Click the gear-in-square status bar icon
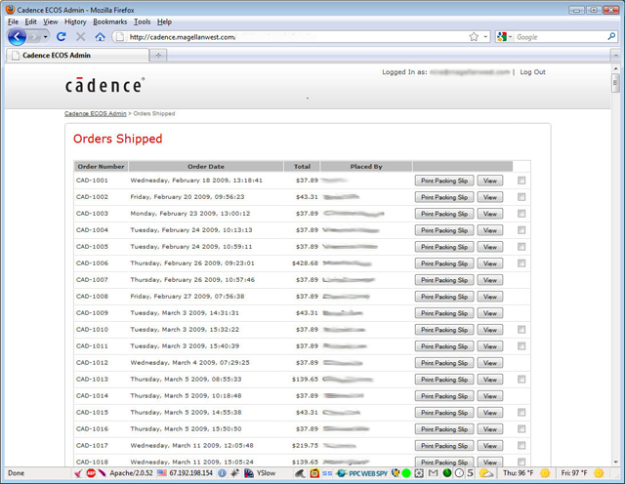Image resolution: width=625 pixels, height=484 pixels. [419, 473]
